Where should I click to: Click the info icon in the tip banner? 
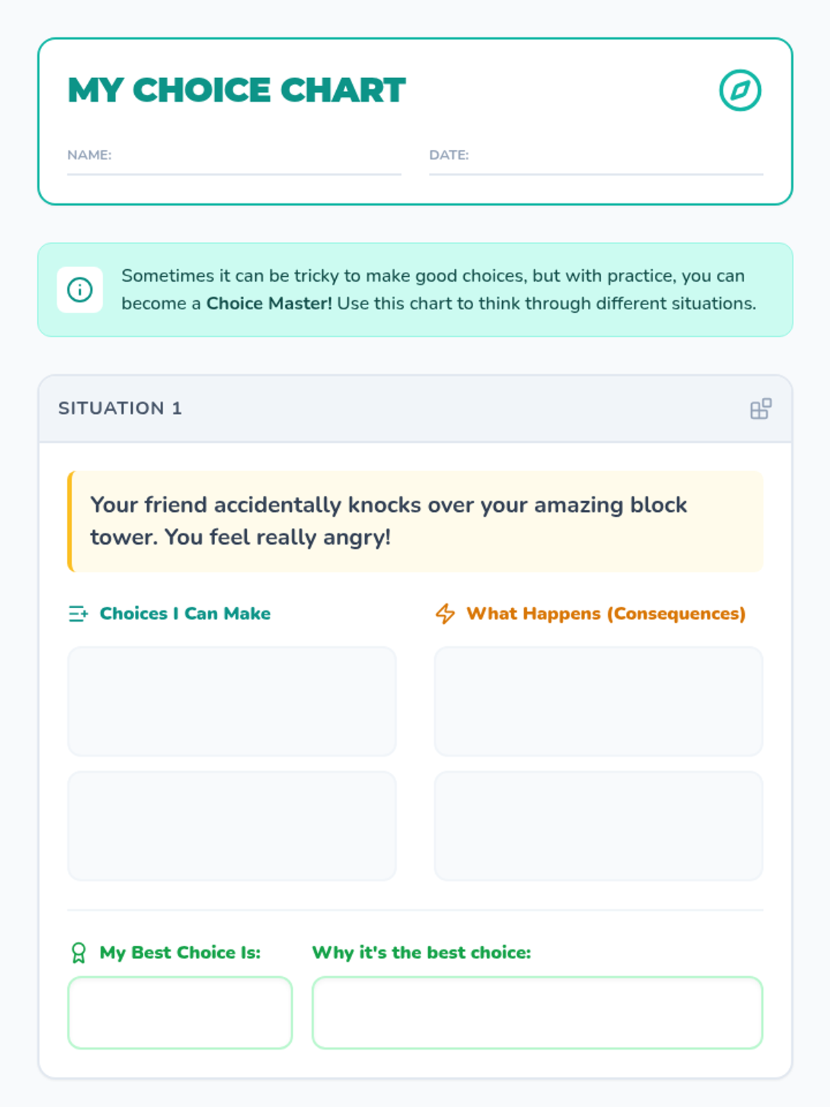(x=80, y=289)
